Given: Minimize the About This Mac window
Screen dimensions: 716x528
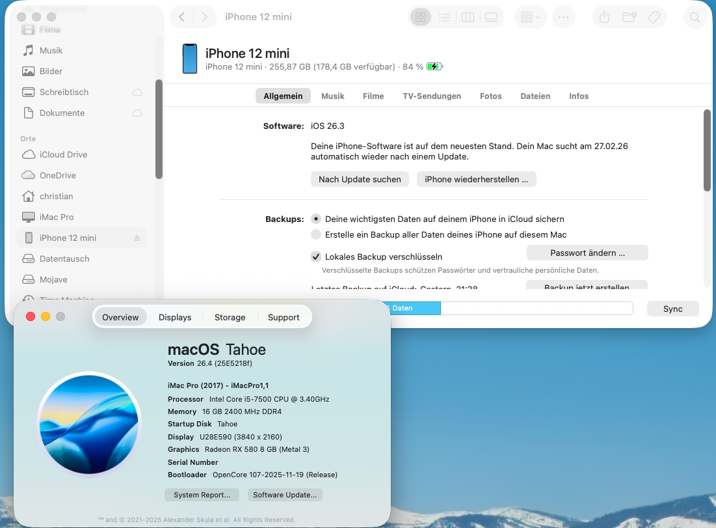Looking at the screenshot, I should click(46, 316).
